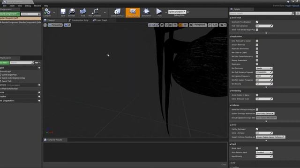Click the Tick Interval value field
This screenshot has width=300, height=168.
[264, 26]
